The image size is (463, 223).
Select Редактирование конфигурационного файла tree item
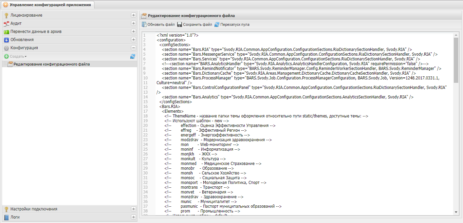pyautogui.click(x=52, y=64)
